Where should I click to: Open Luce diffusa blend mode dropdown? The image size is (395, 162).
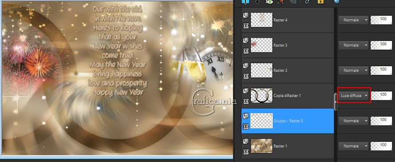coord(353,96)
